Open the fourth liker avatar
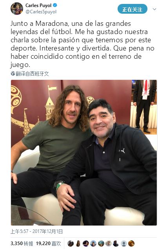This screenshot has height=249, width=167. pyautogui.click(x=93, y=244)
